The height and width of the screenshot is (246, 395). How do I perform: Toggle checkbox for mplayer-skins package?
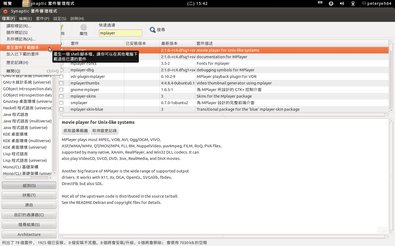(x=61, y=96)
